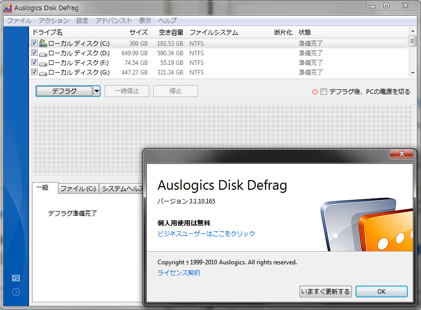Viewport: 421px width, 310px height.
Task: Open the アクション menu
Action: tap(54, 21)
